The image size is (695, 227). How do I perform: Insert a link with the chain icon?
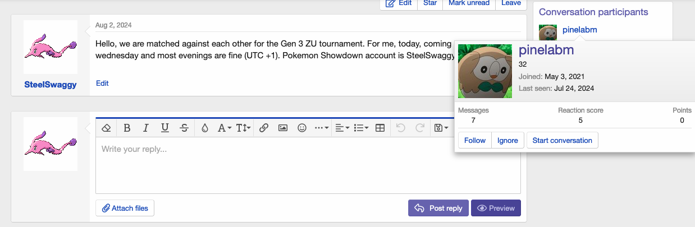264,128
